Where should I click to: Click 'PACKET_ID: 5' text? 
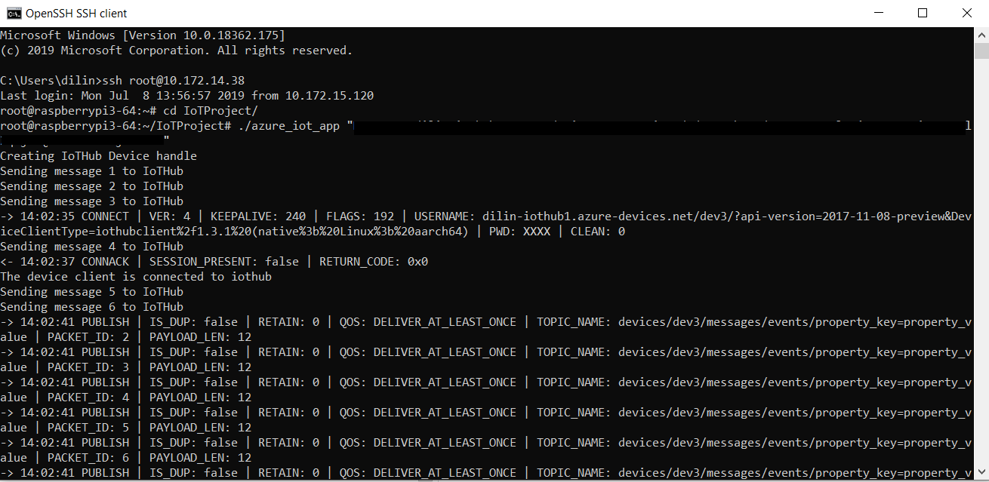click(x=88, y=428)
